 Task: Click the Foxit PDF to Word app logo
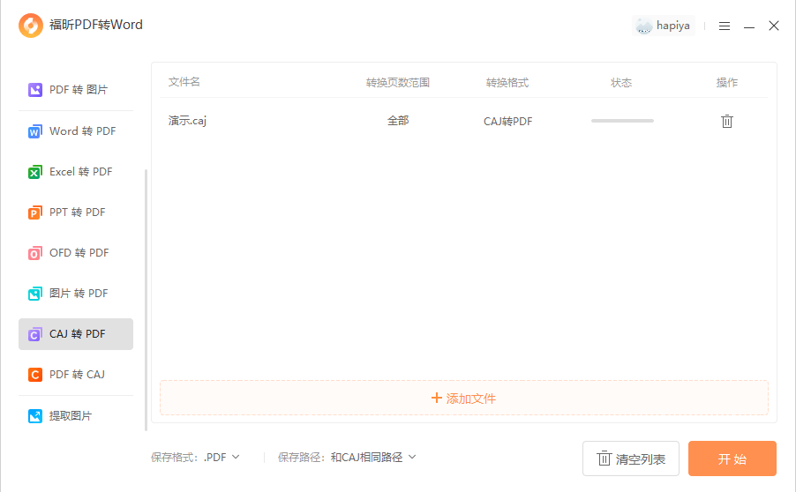[31, 26]
